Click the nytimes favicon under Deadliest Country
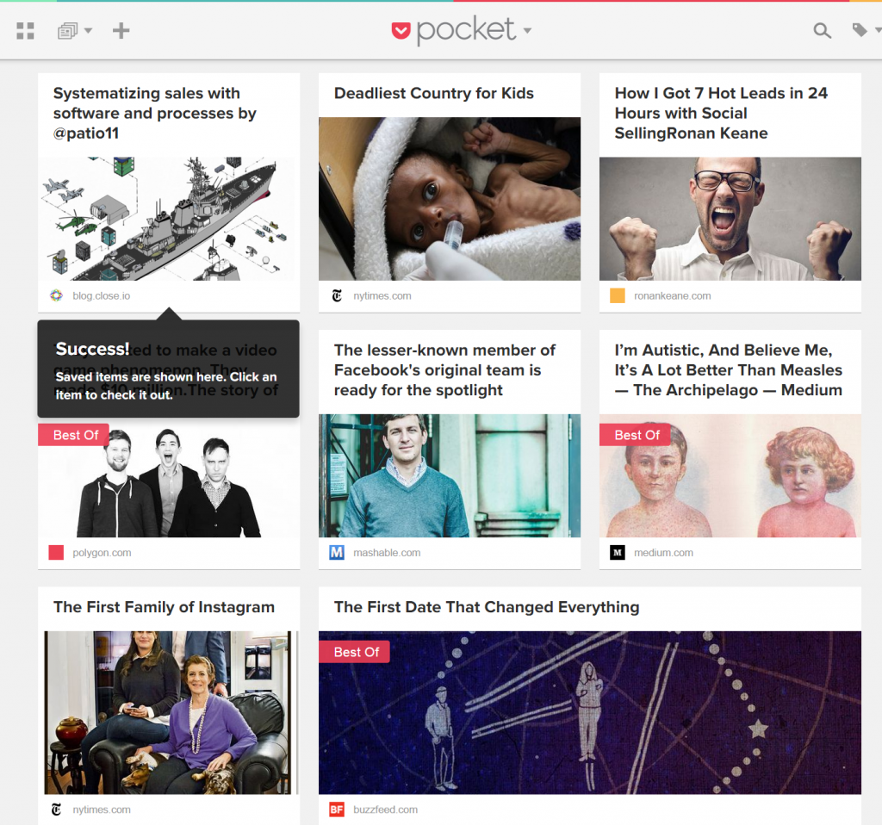The image size is (882, 825). (337, 295)
